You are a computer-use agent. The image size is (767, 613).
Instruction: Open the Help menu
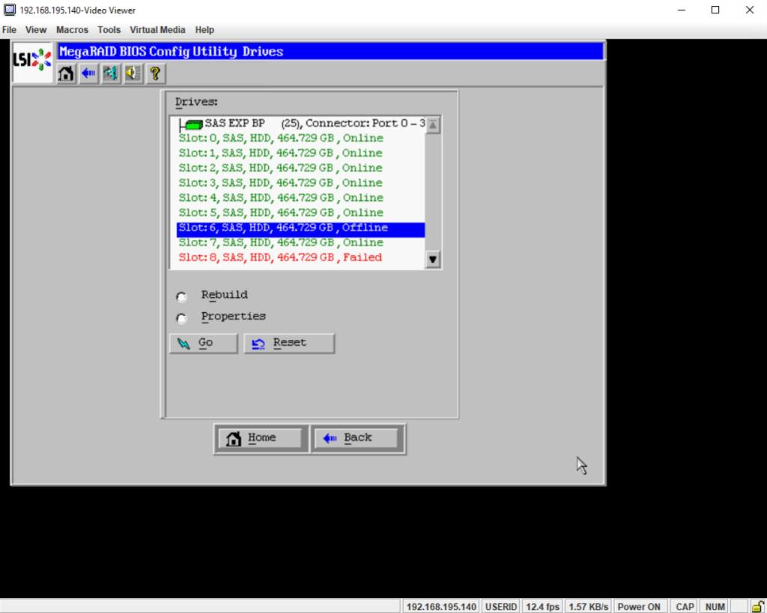coord(204,30)
